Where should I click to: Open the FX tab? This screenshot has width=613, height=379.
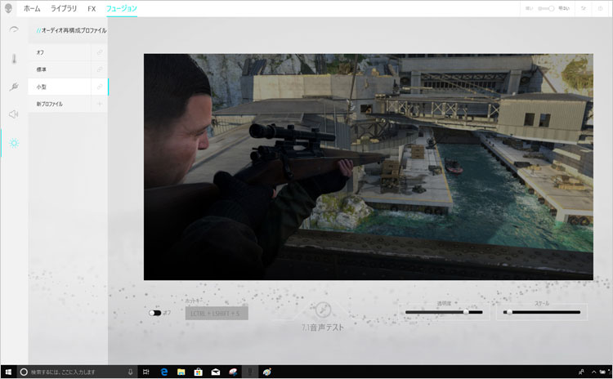(92, 8)
